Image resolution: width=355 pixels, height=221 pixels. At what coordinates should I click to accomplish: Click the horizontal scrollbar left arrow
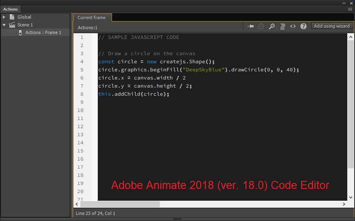[77, 204]
